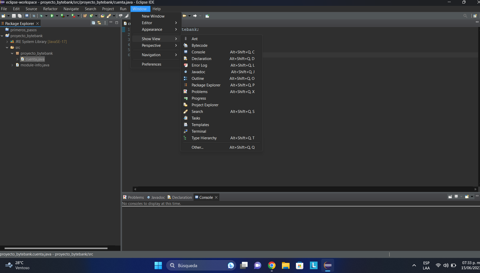480x273 pixels.
Task: Click the Save toolbar icon
Action: tap(14, 16)
